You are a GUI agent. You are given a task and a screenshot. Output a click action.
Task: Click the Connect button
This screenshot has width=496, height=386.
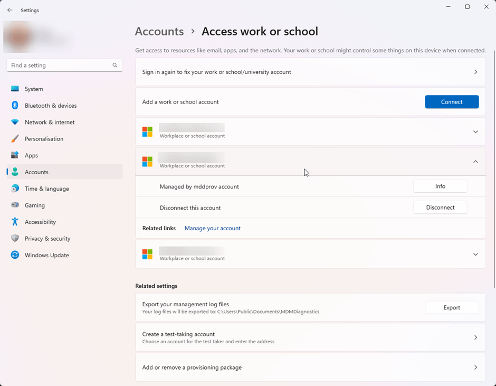(452, 101)
